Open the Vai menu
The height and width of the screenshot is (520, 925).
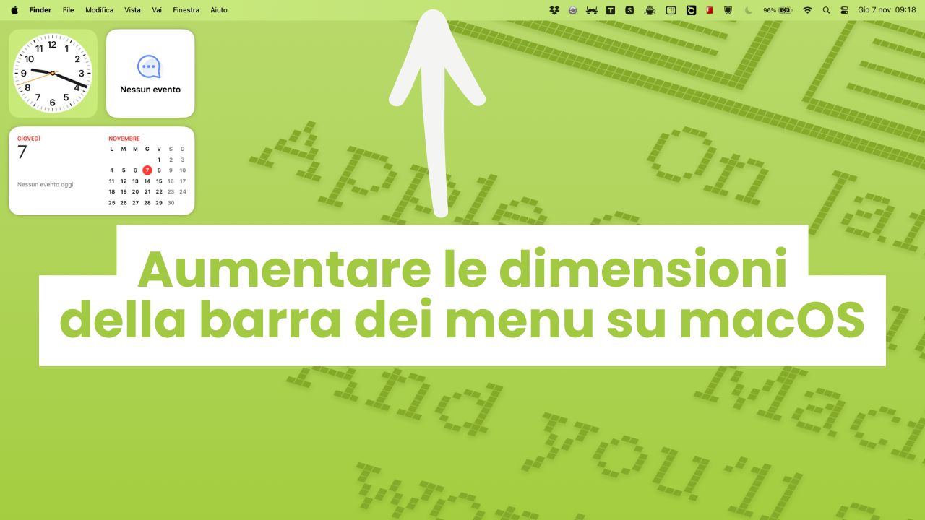(x=157, y=10)
